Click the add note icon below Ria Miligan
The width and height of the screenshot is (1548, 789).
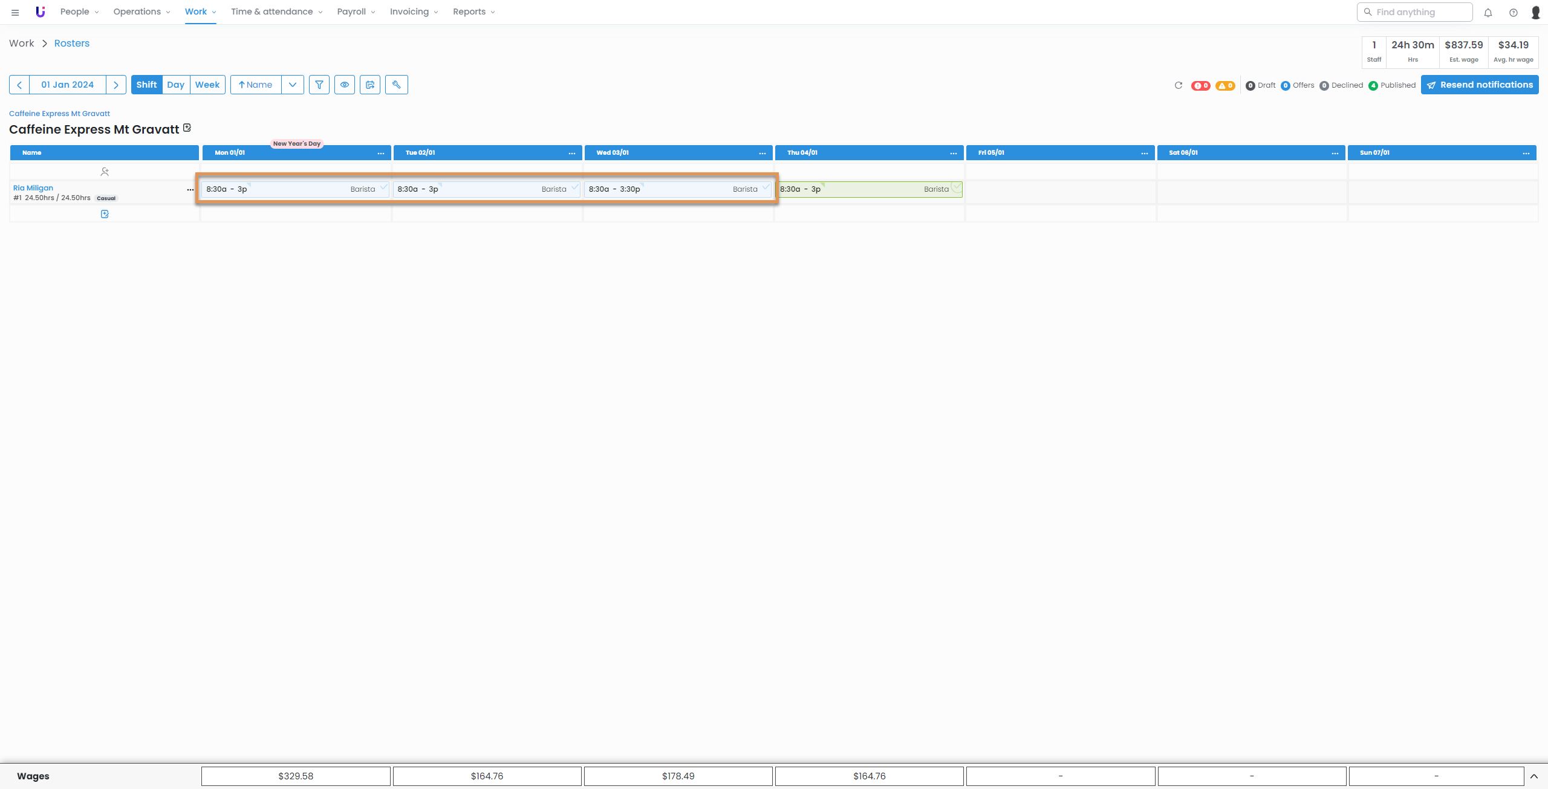[x=105, y=214]
